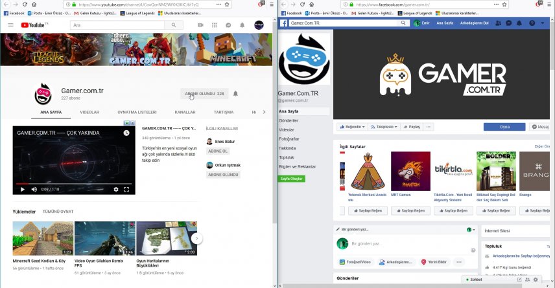The image size is (555, 288).
Task: Open Facebook help question icon
Action: (532, 23)
